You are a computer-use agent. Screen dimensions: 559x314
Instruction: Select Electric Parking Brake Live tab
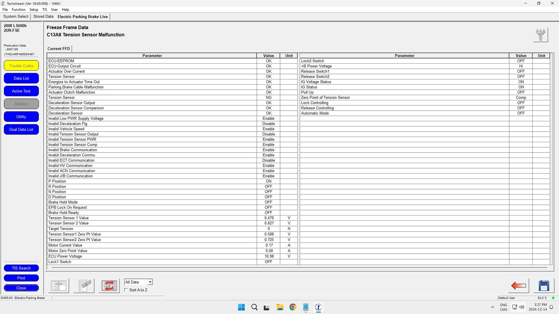point(83,17)
